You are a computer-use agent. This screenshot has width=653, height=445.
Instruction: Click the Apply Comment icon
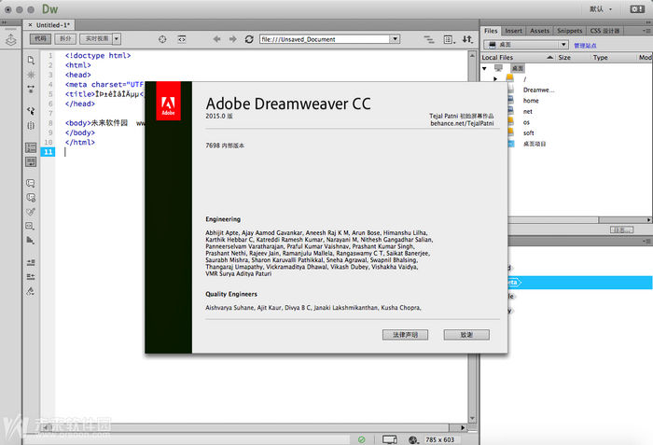pyautogui.click(x=31, y=184)
